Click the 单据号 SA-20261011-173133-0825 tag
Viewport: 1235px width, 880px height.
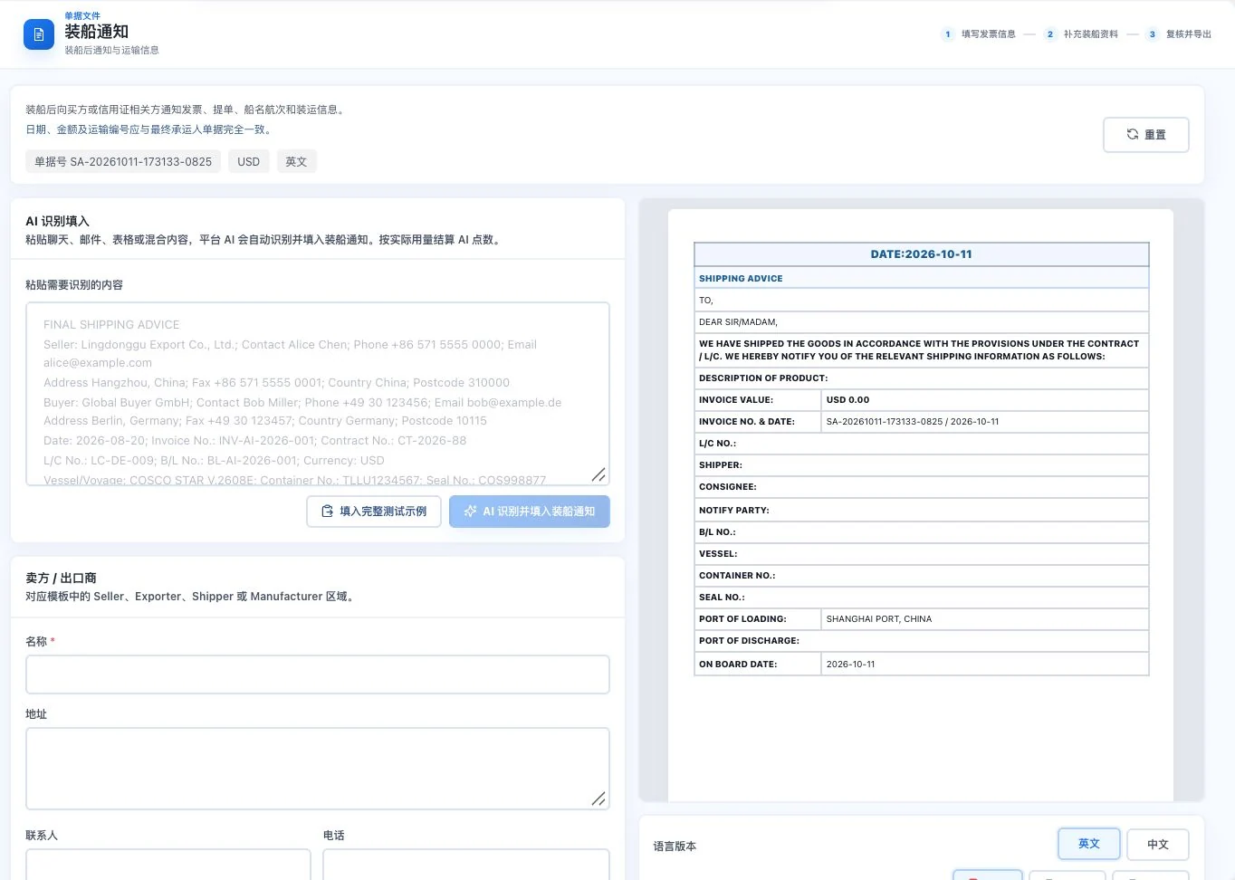[123, 162]
